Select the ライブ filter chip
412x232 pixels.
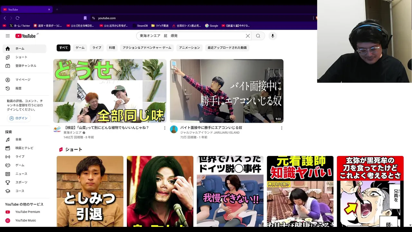pos(97,48)
